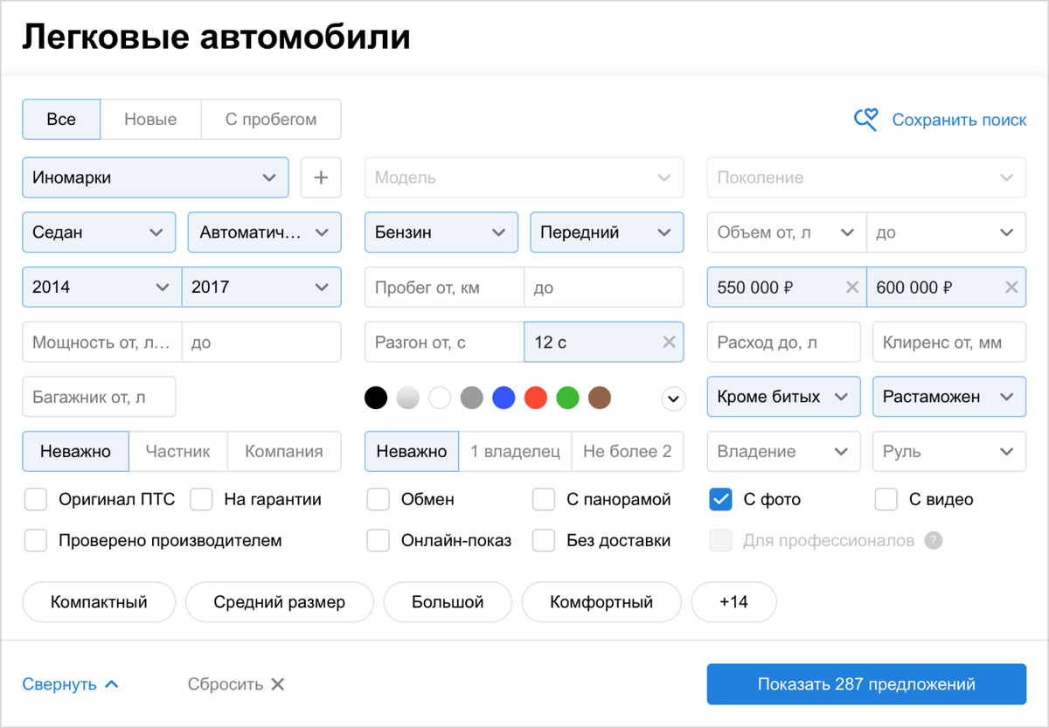Image resolution: width=1049 pixels, height=728 pixels.
Task: Open the Автоматическая transmission dropdown
Action: [x=265, y=232]
